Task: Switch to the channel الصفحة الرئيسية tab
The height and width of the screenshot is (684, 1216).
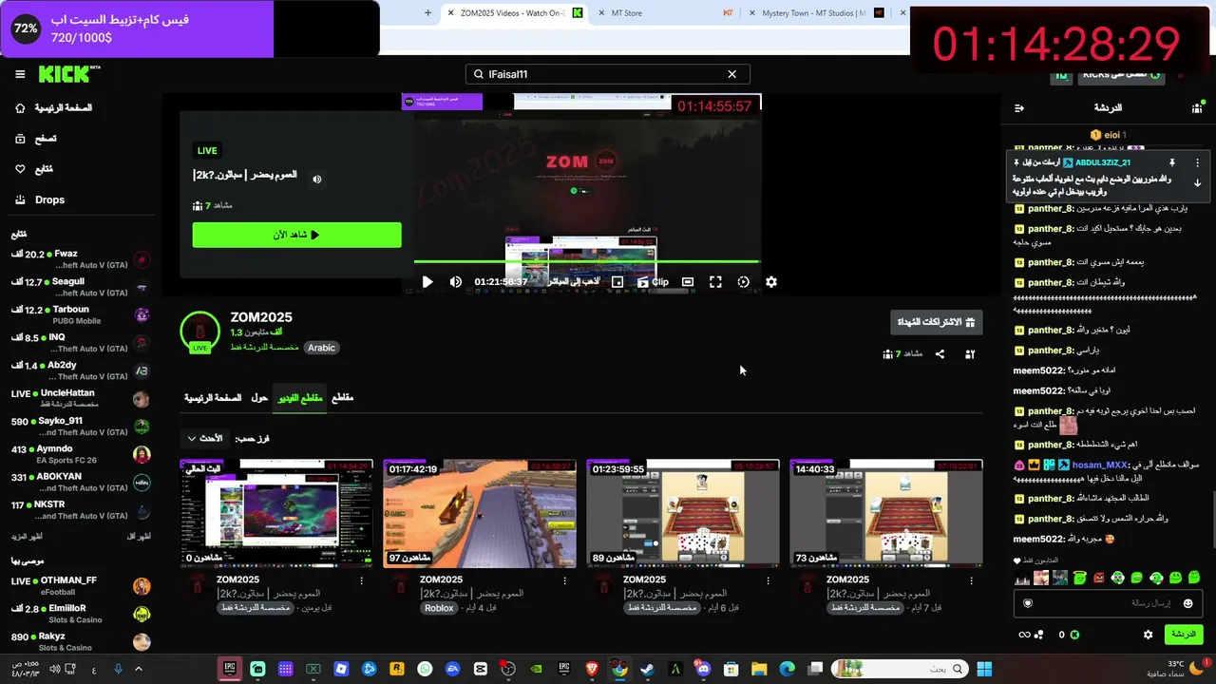Action: pos(213,397)
